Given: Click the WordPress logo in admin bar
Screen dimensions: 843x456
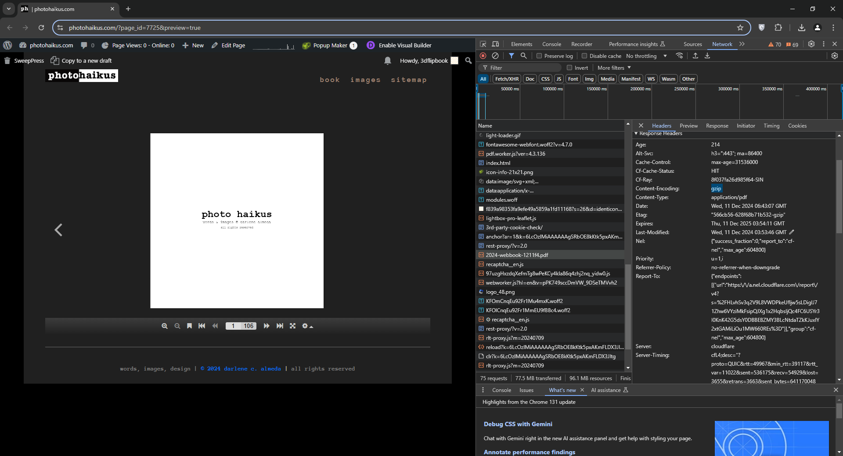Looking at the screenshot, I should click(7, 45).
